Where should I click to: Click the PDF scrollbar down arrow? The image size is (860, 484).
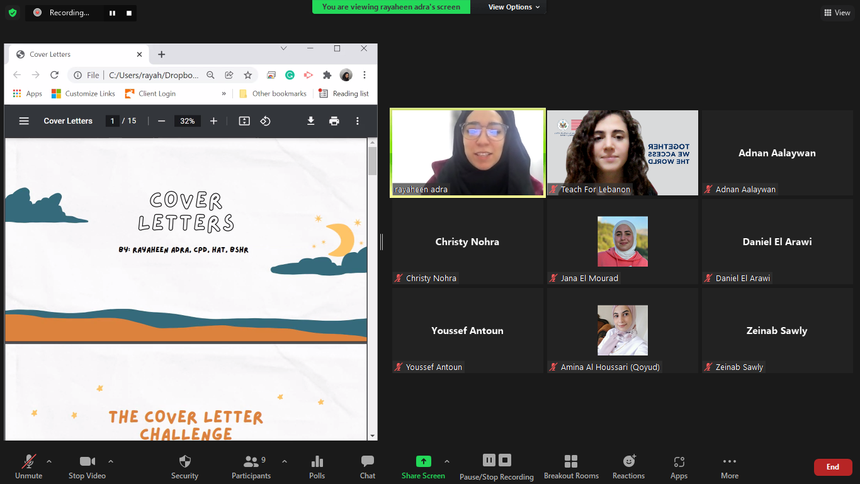[373, 435]
